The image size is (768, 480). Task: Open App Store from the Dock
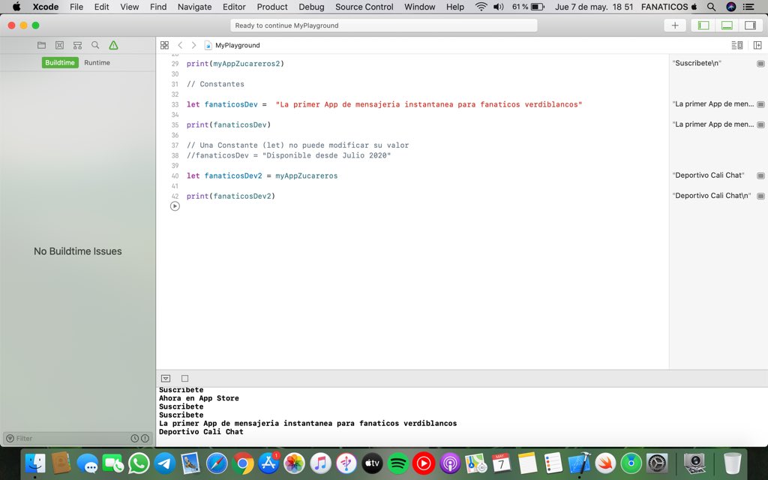coord(268,463)
